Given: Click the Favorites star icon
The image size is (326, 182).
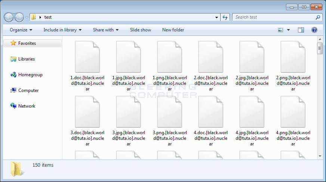Looking at the screenshot, I should [13, 43].
